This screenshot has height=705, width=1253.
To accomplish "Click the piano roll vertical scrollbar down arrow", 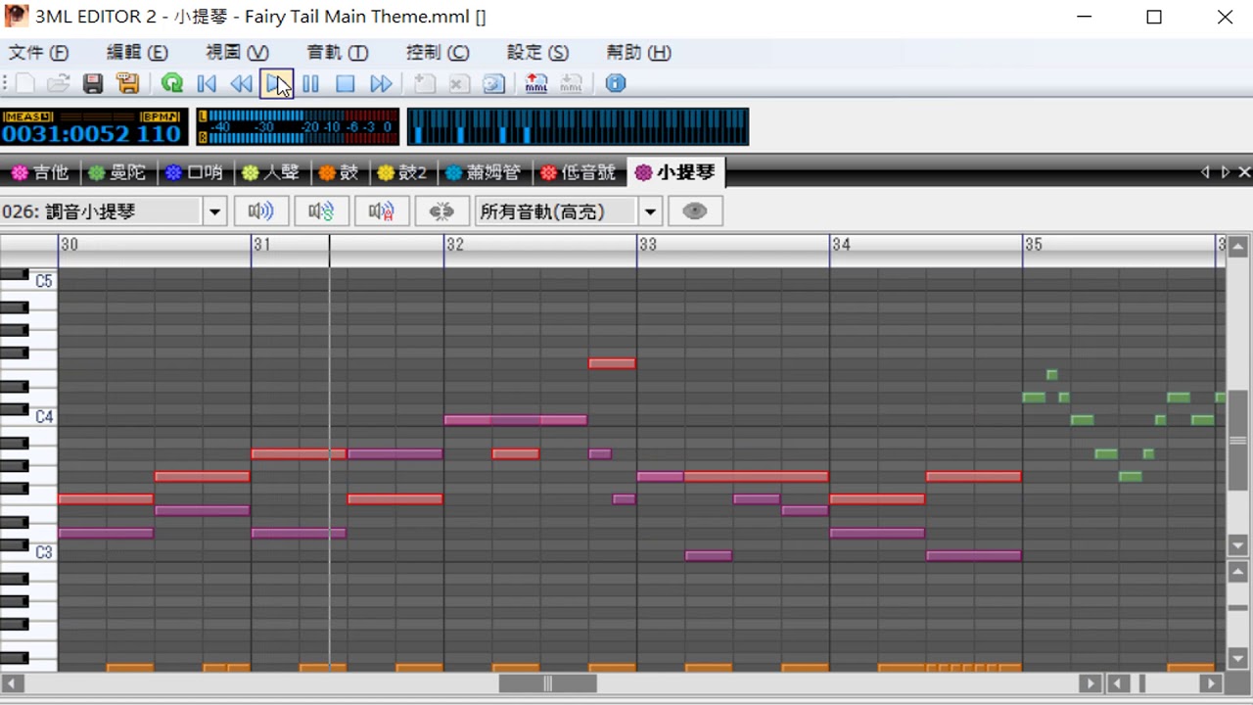I will click(x=1237, y=545).
